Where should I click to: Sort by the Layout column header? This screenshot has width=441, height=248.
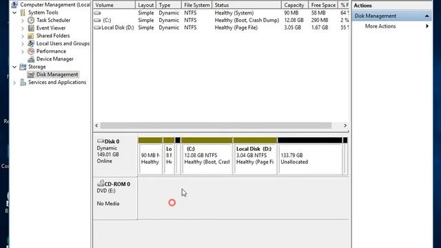(x=145, y=5)
